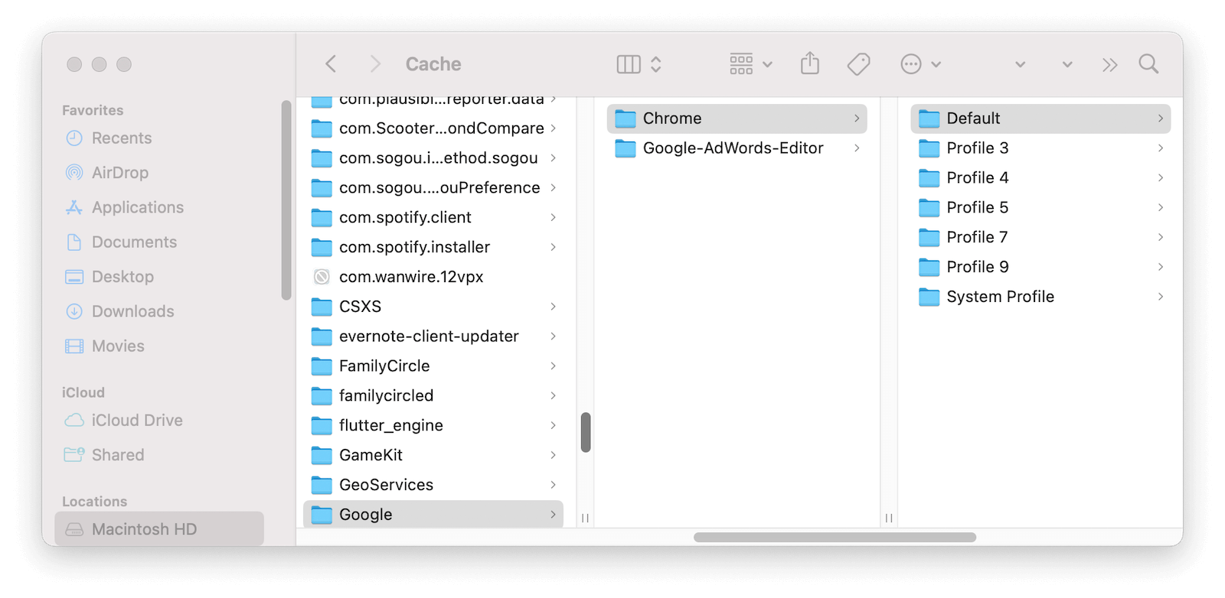Image resolution: width=1225 pixels, height=598 pixels.
Task: Click the blocked icon of com.wanwire.12vpx
Action: (322, 277)
